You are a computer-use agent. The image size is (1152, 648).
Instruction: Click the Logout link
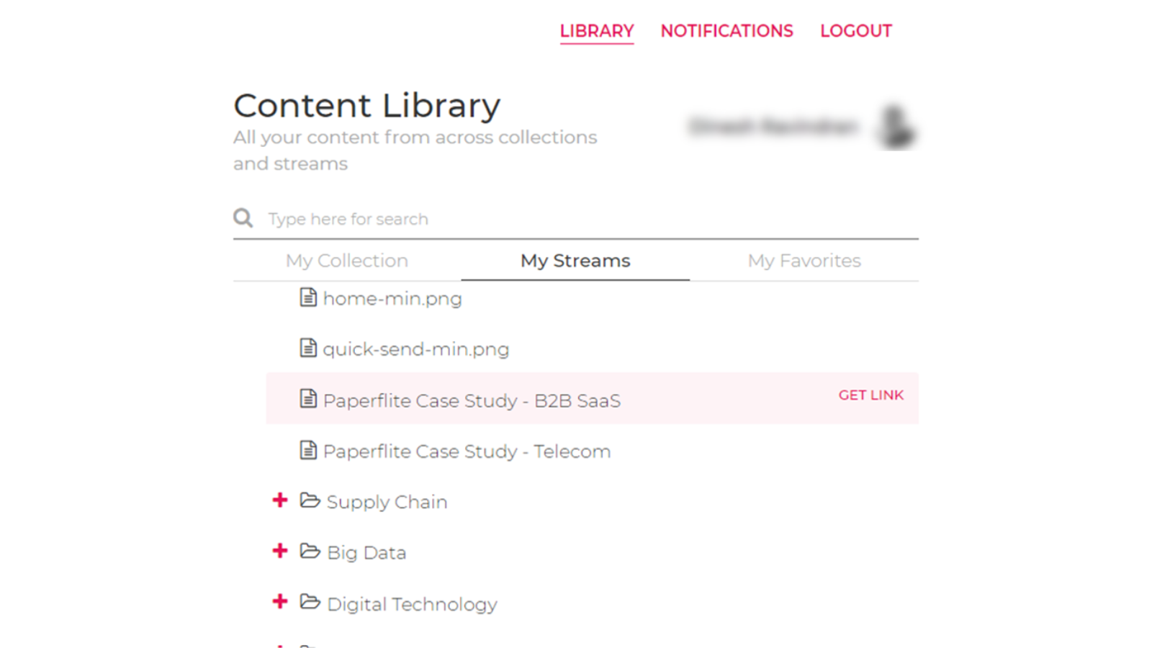tap(856, 31)
